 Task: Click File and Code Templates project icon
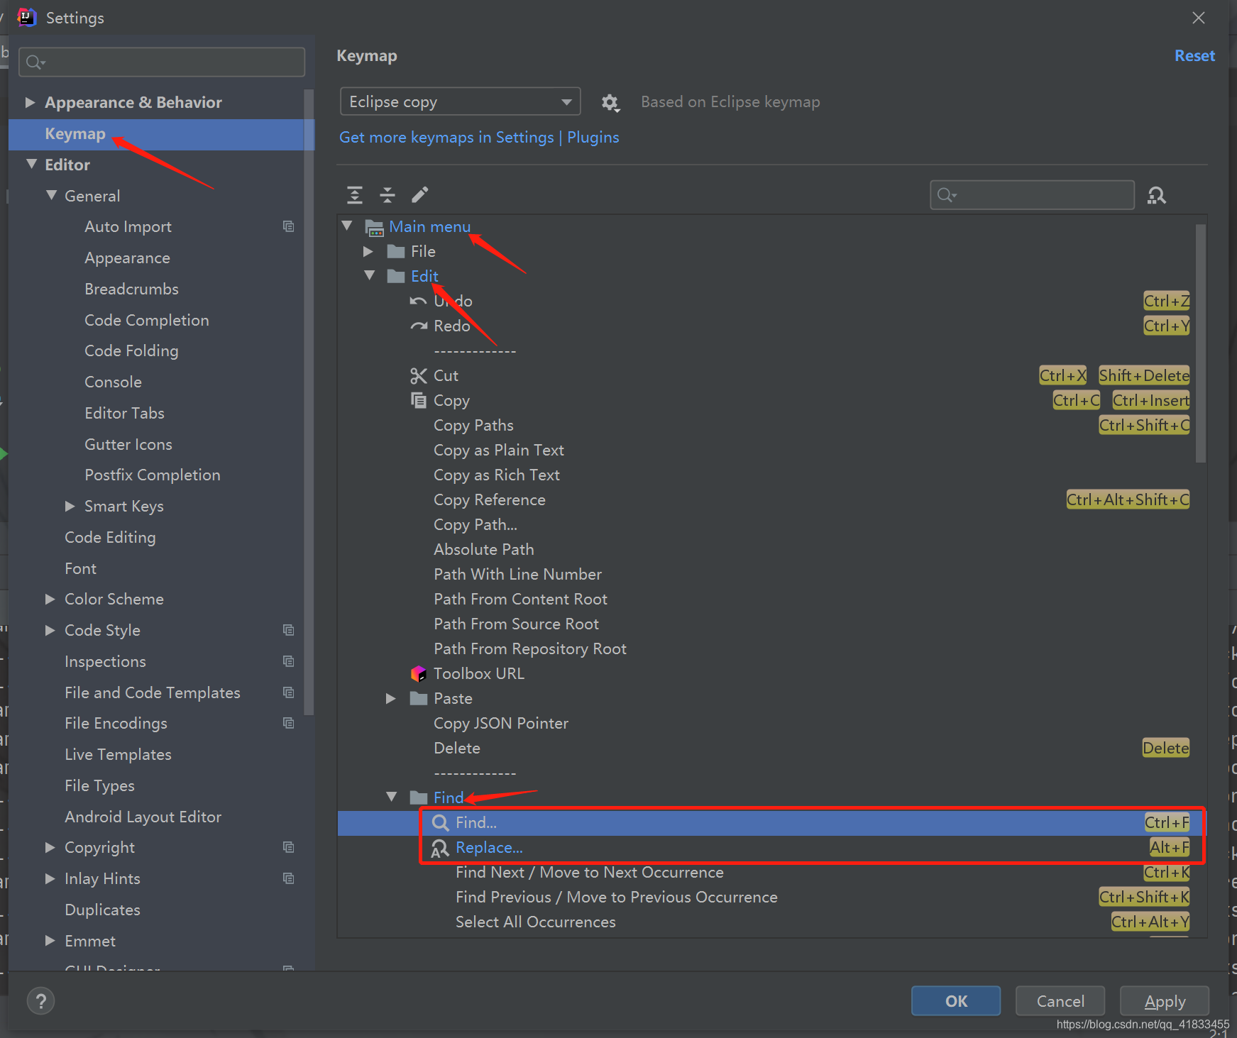(x=288, y=692)
